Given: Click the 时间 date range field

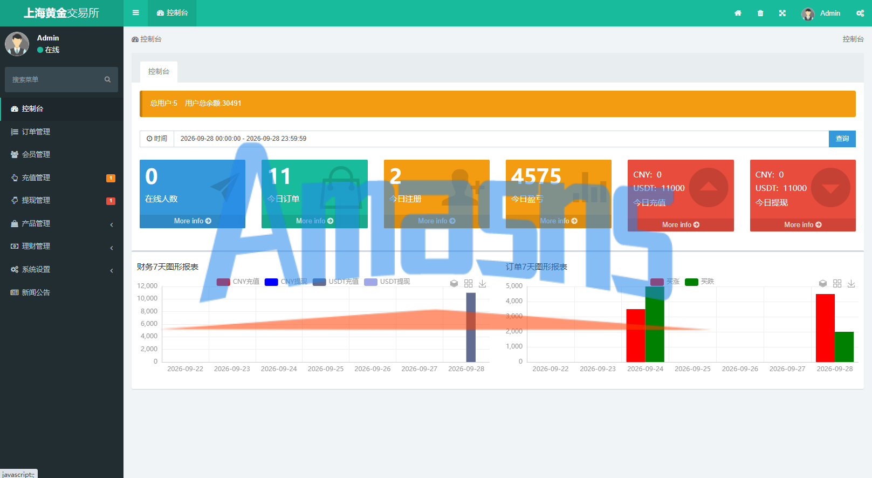Looking at the screenshot, I should click(x=501, y=139).
